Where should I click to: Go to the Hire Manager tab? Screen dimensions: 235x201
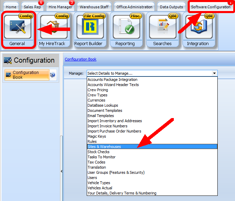click(x=60, y=7)
